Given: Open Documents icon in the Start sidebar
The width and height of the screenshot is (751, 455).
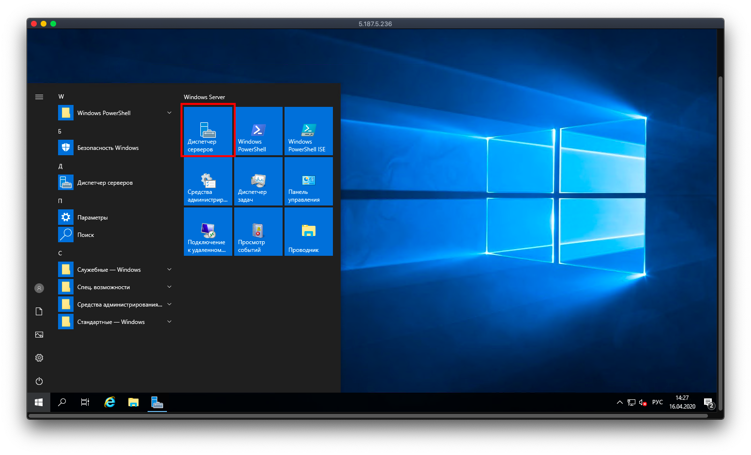Looking at the screenshot, I should (39, 311).
